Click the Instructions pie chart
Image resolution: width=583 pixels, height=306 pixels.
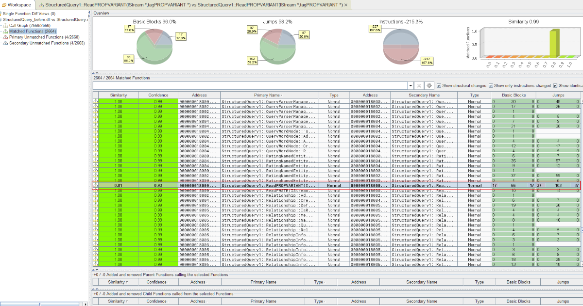pyautogui.click(x=401, y=46)
